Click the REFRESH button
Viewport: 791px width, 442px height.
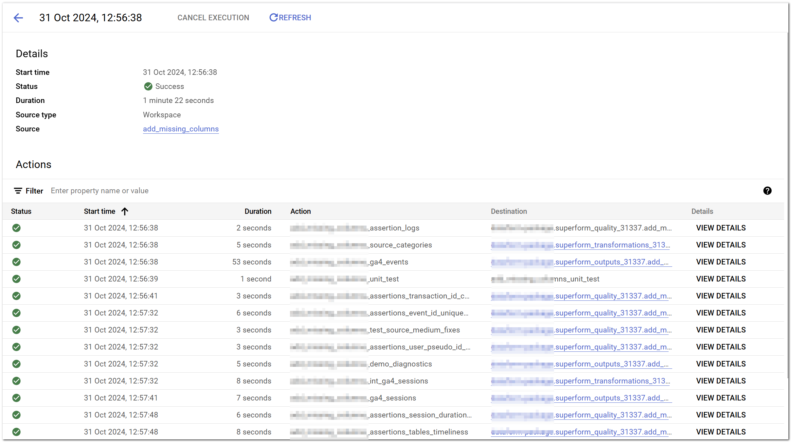pyautogui.click(x=290, y=18)
